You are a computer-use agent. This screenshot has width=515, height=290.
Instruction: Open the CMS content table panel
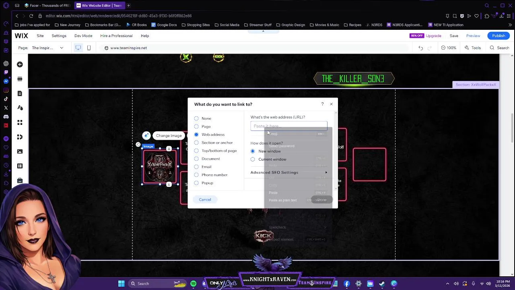[x=20, y=166]
